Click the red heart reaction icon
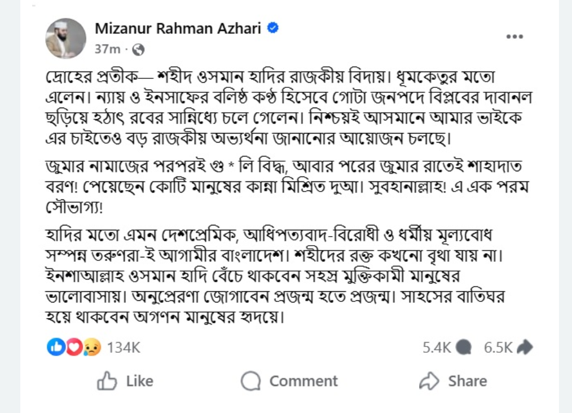Screen dimensions: 572x413 (x=73, y=348)
